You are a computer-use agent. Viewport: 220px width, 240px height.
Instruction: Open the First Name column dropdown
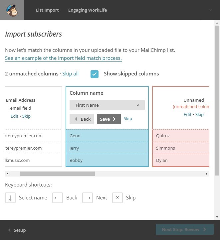click(107, 105)
